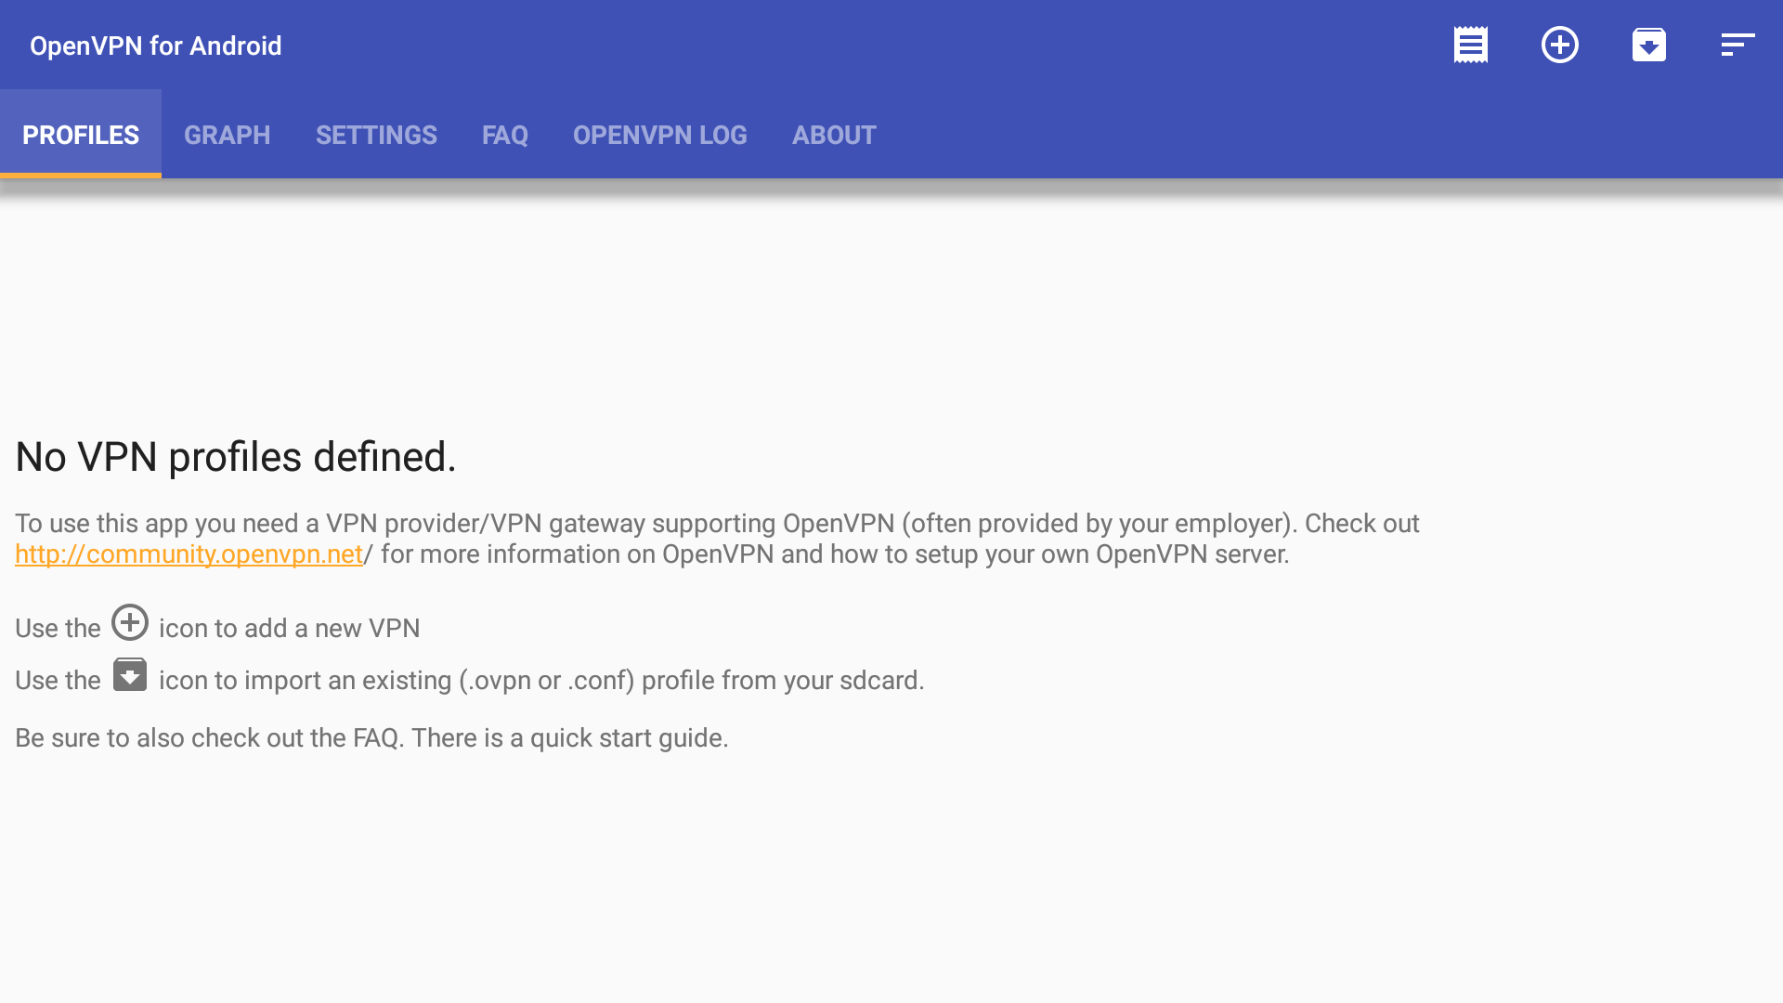The image size is (1783, 1003).
Task: Click the toolbar import profile icon
Action: point(1648,45)
